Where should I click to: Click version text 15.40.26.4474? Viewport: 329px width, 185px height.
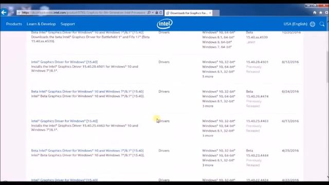(257, 96)
